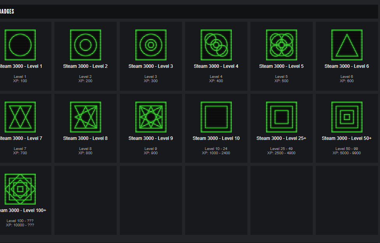
Task: Click the Level 5 flower circles badge icon
Action: click(281, 45)
